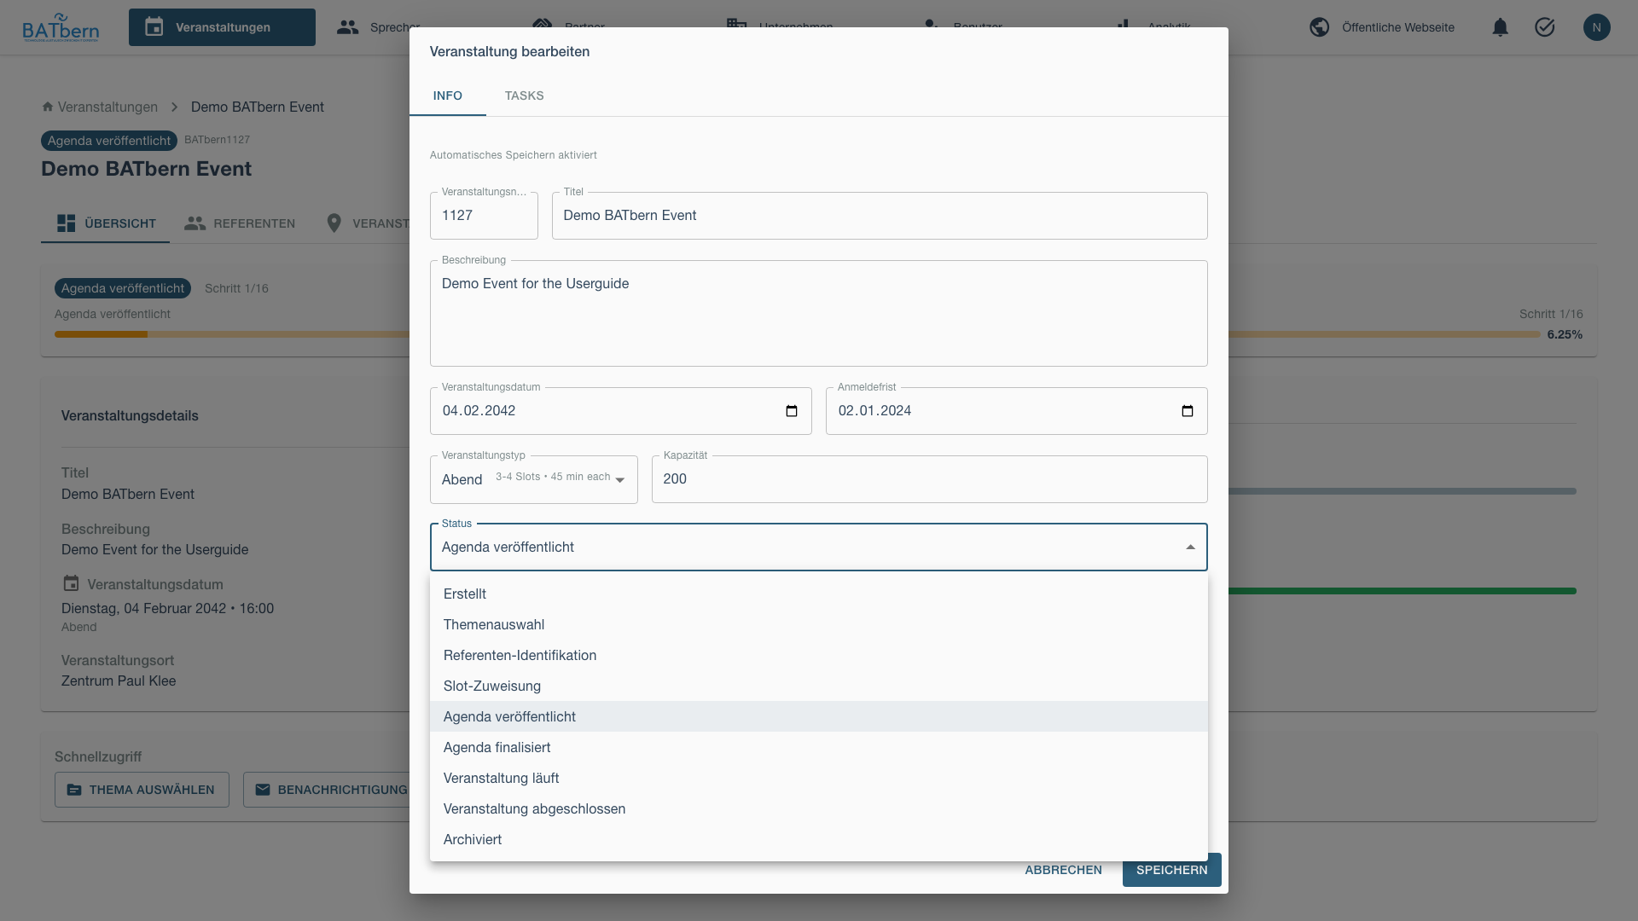Switch to the INFO tab
Screen dimensions: 1638x921
(448, 96)
